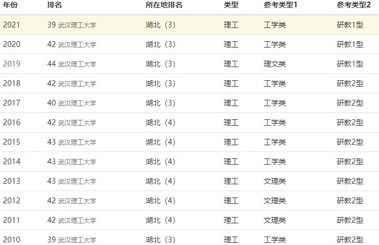Viewport: 379px width, 245px height.
Task: Click the 2021 year cell
Action: pos(12,25)
